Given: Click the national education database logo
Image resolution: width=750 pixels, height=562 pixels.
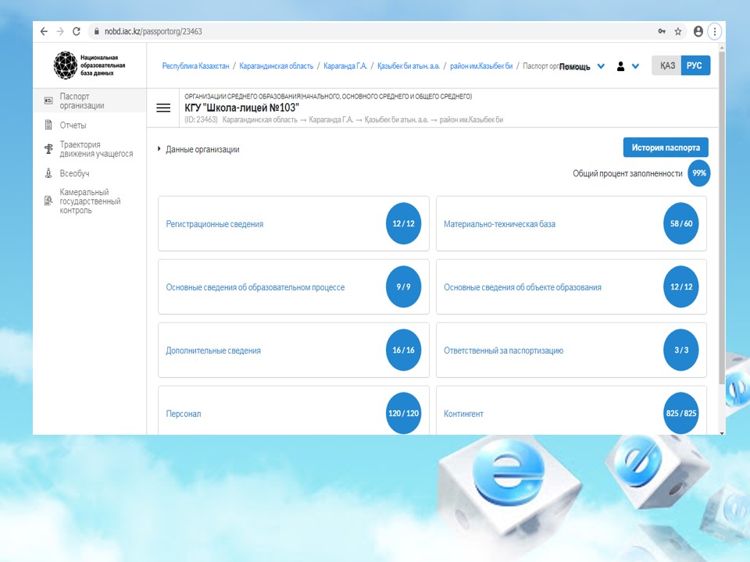Looking at the screenshot, I should coord(65,65).
